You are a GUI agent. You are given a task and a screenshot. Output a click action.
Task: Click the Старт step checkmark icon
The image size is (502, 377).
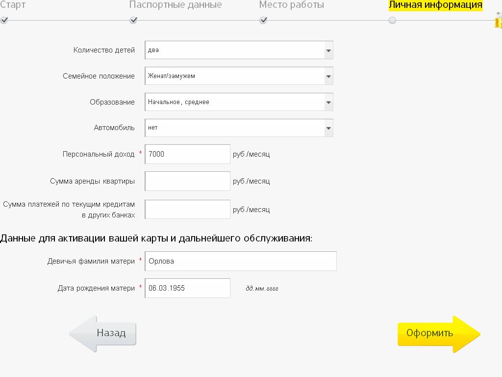[4, 21]
